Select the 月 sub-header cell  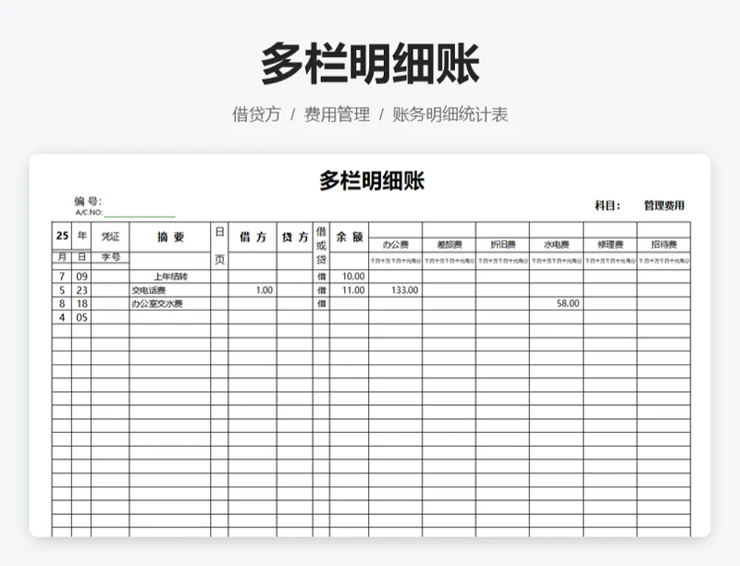pyautogui.click(x=62, y=257)
